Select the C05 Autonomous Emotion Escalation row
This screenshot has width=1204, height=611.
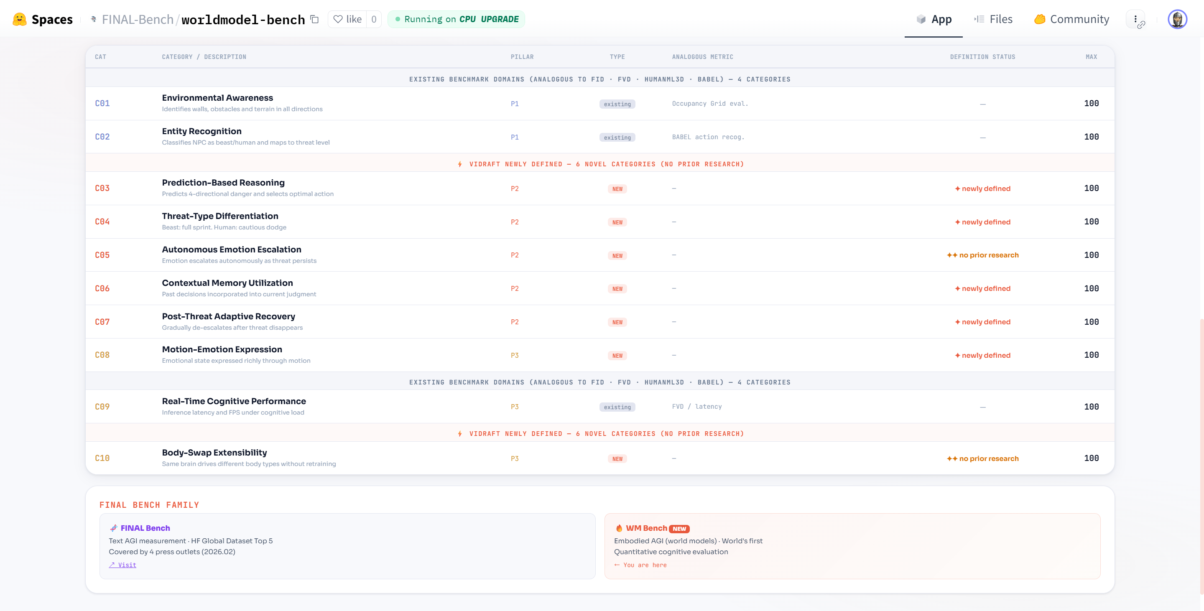point(231,255)
